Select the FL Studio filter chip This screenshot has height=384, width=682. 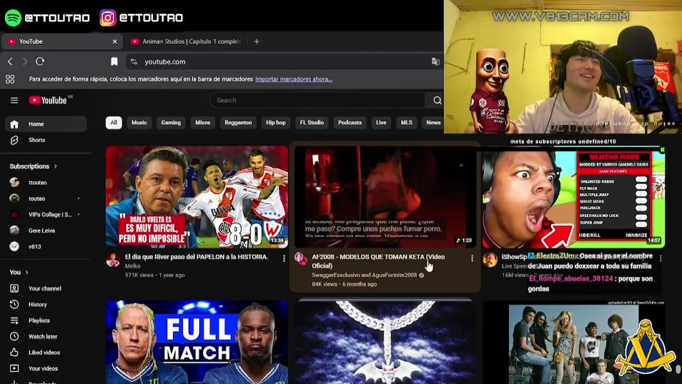(312, 123)
